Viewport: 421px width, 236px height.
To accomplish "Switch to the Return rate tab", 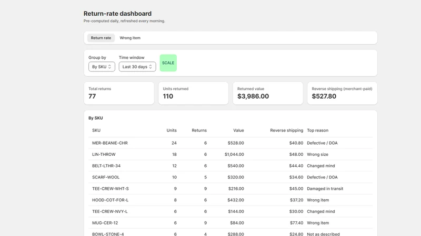I will (101, 38).
